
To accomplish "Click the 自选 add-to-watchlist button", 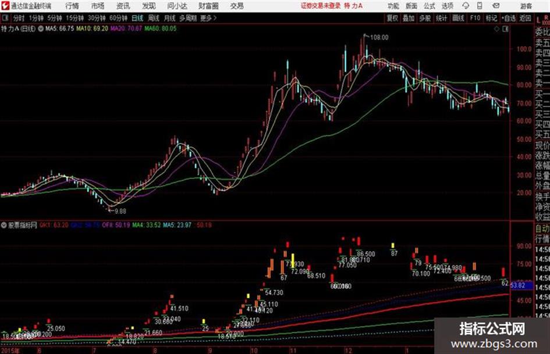I will tap(509, 18).
